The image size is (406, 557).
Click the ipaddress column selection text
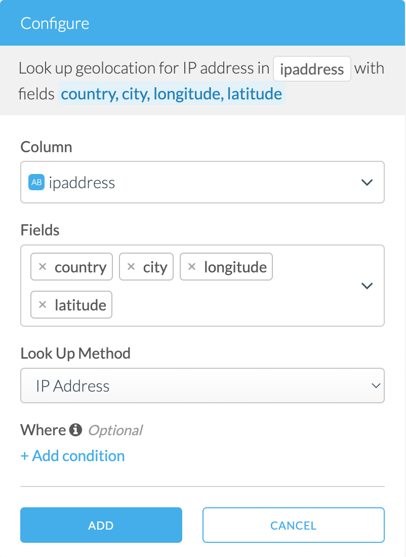(82, 182)
